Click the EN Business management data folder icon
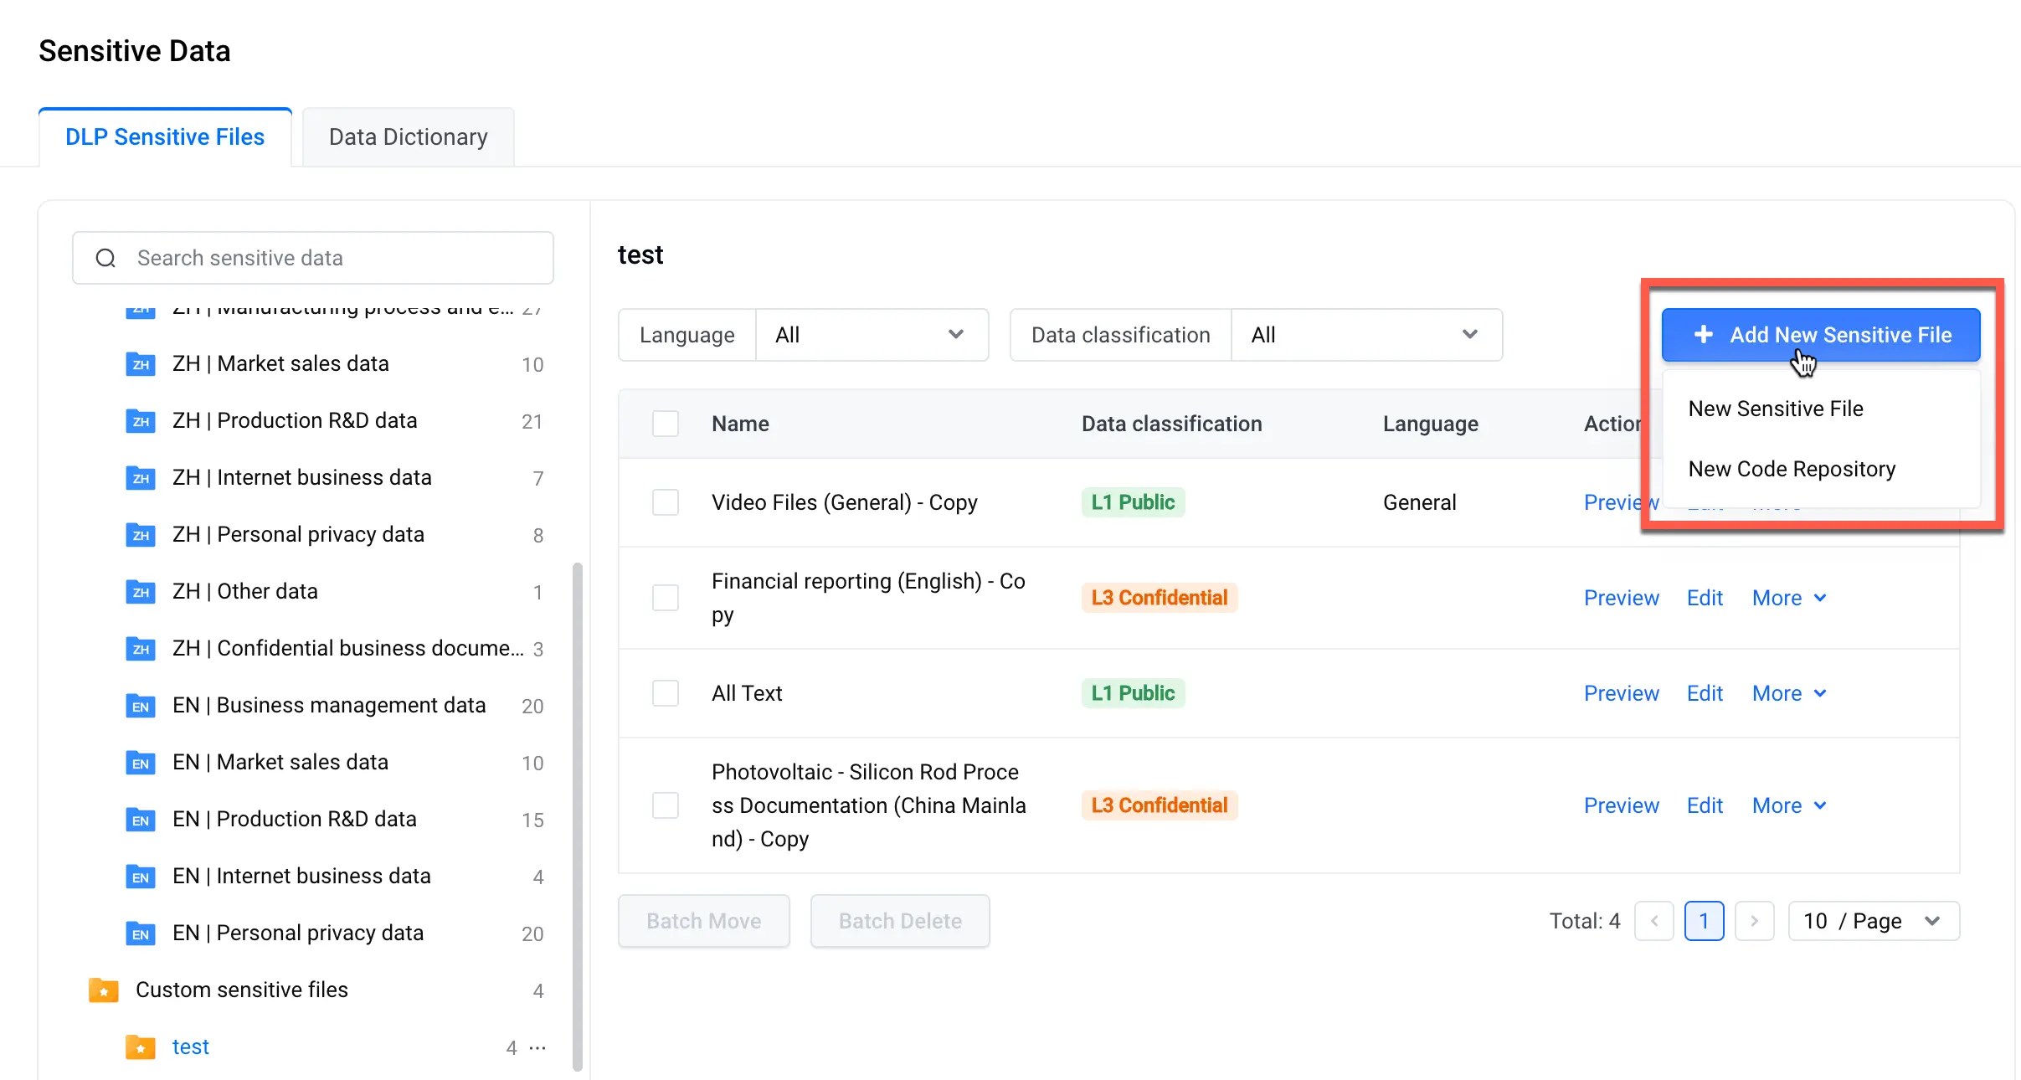Image resolution: width=2021 pixels, height=1080 pixels. 141,706
